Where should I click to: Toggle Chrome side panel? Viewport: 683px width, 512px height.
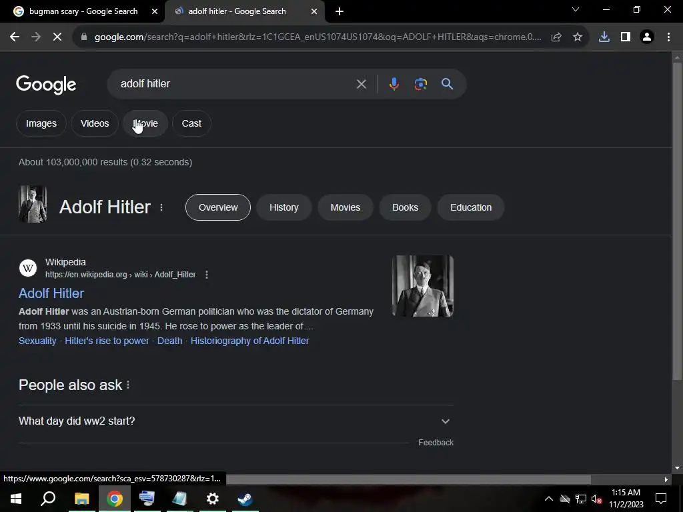point(626,37)
